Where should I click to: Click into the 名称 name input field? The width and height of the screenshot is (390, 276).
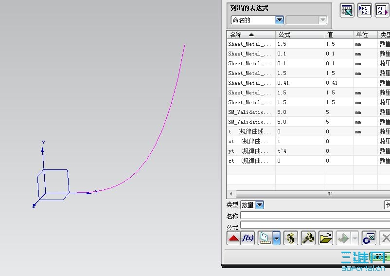(x=315, y=215)
